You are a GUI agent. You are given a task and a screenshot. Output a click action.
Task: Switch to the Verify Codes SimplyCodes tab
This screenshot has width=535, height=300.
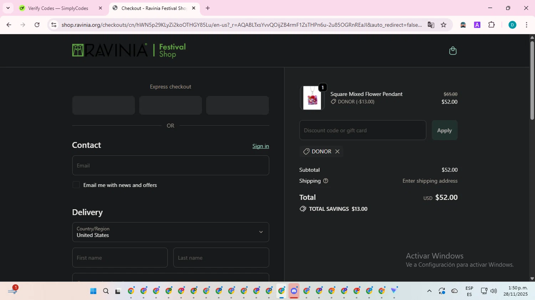pyautogui.click(x=58, y=8)
